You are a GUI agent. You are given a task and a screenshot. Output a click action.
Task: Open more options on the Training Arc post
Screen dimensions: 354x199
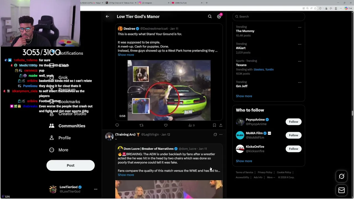tap(221, 135)
